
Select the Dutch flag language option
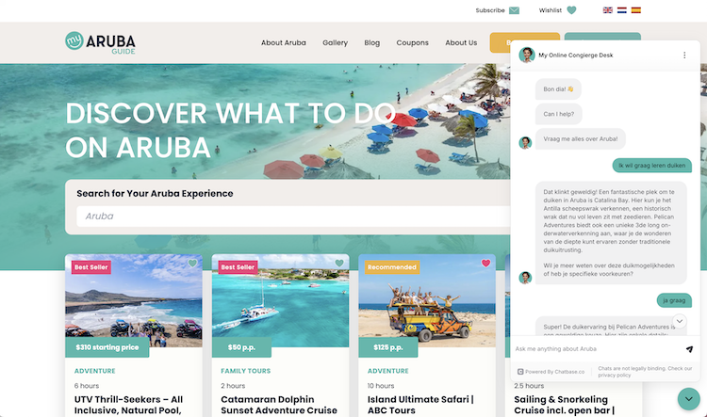click(622, 10)
